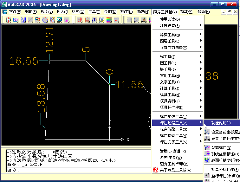Open the 编辑(E) menu
Screen dimensions: 240x182
pos(31,12)
